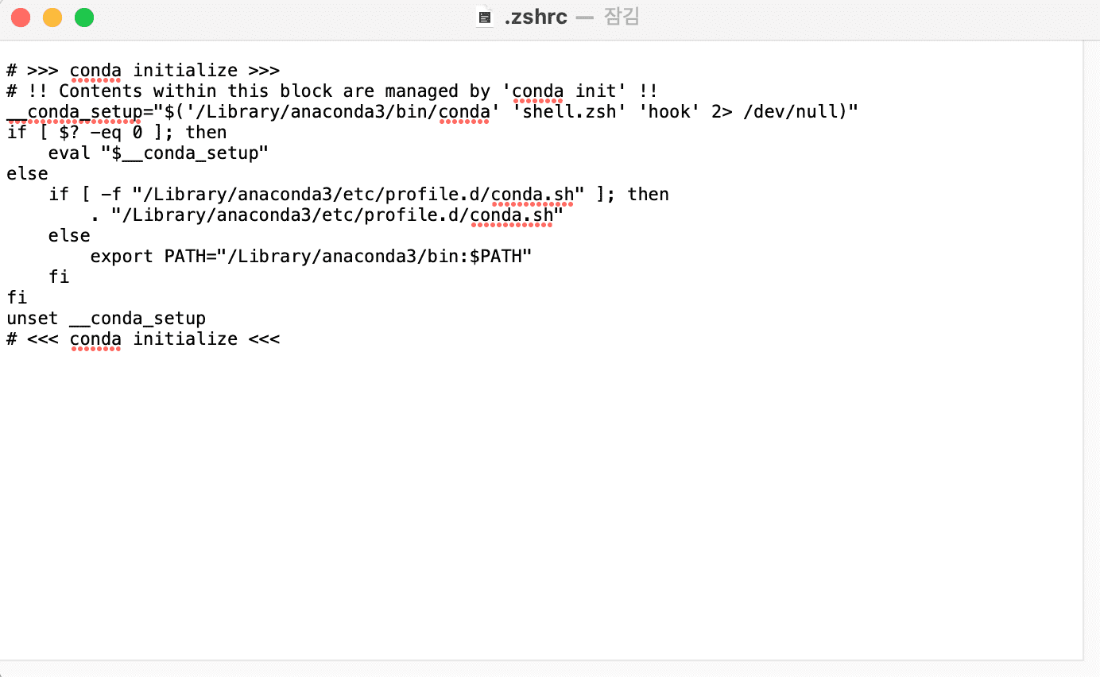Click the first unindented 'else' line

point(27,174)
